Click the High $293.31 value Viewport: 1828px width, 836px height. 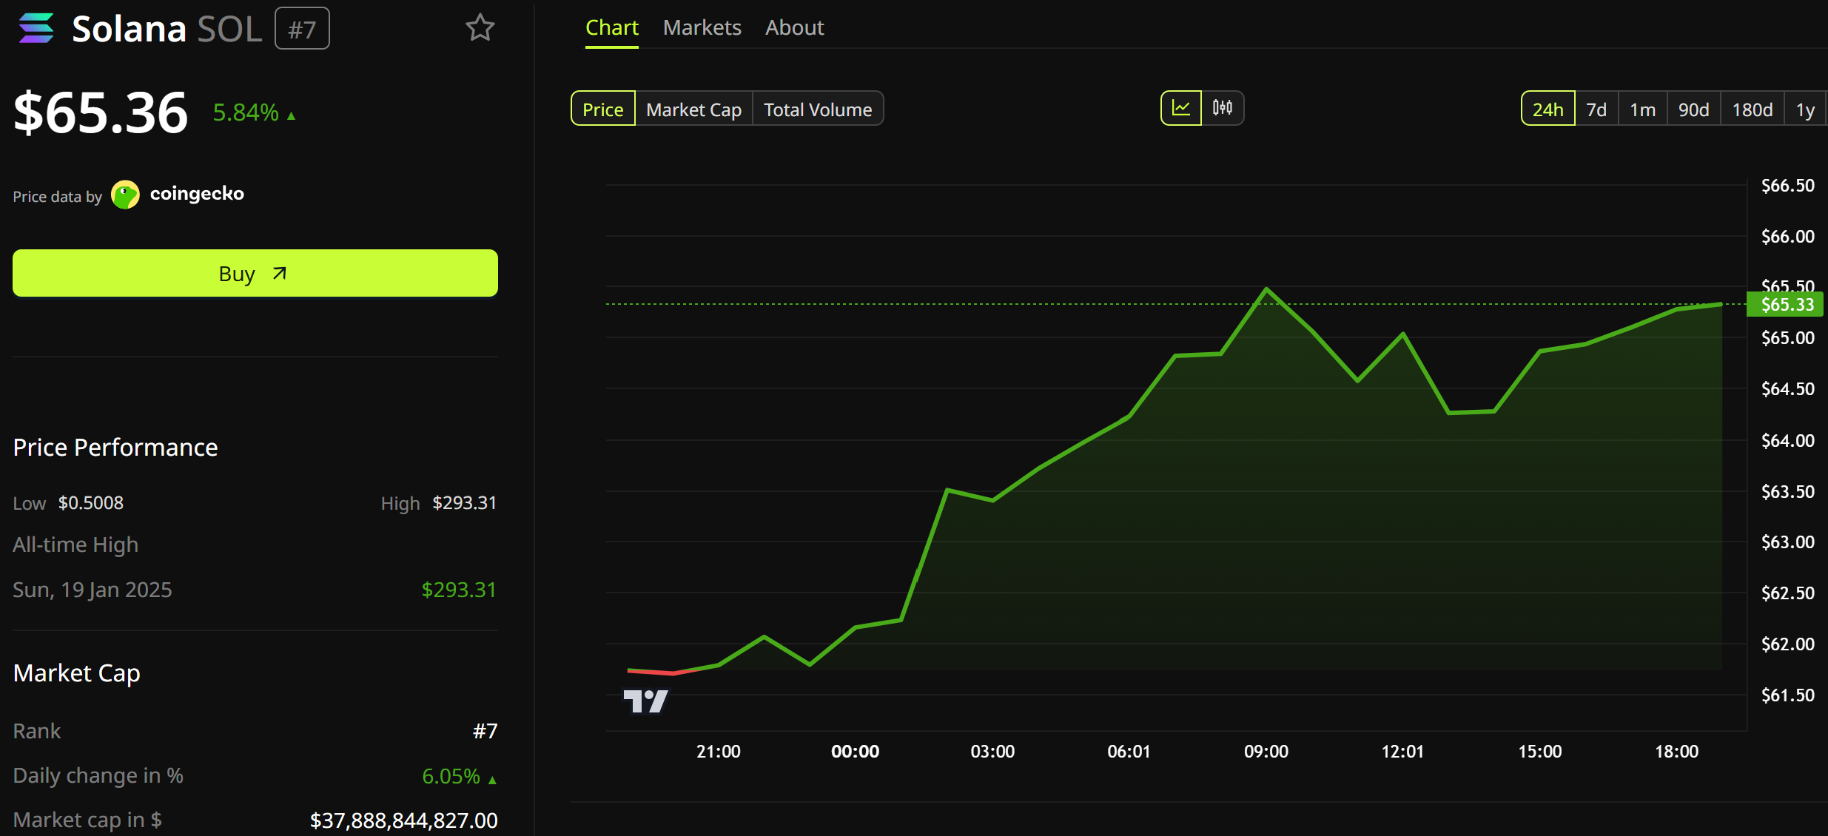point(465,503)
